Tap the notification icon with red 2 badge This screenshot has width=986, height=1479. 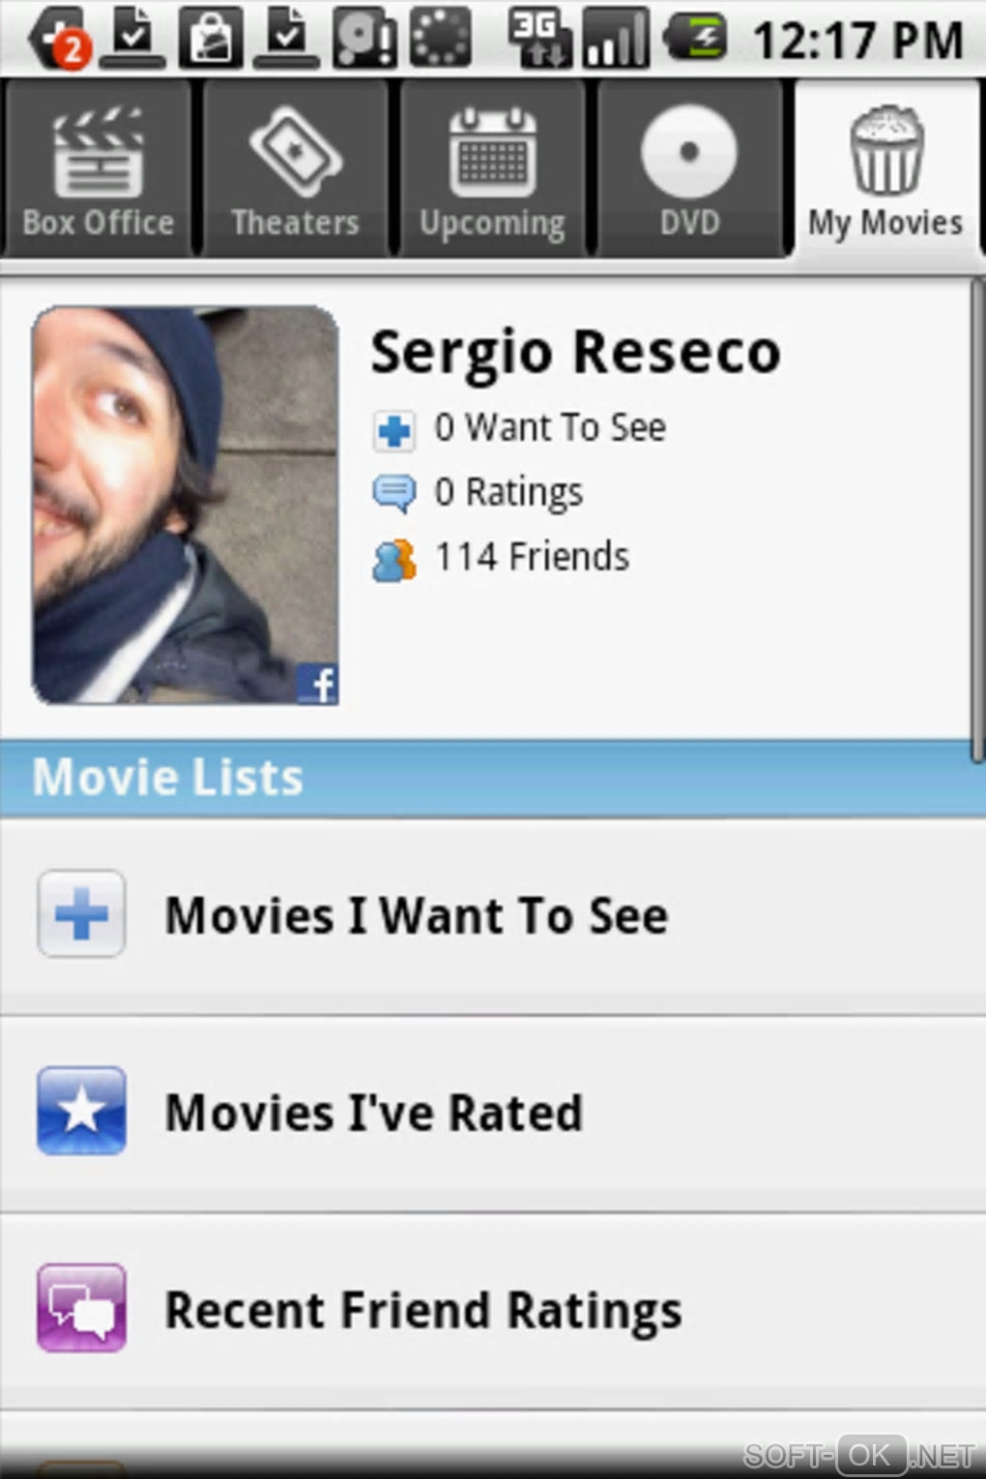pos(60,39)
